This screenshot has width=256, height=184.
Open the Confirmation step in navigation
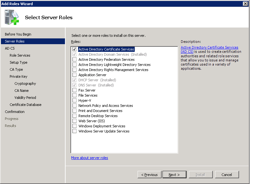click(15, 112)
